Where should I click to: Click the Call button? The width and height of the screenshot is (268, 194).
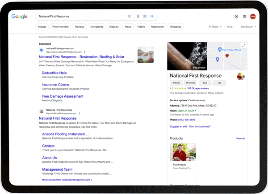point(219,83)
